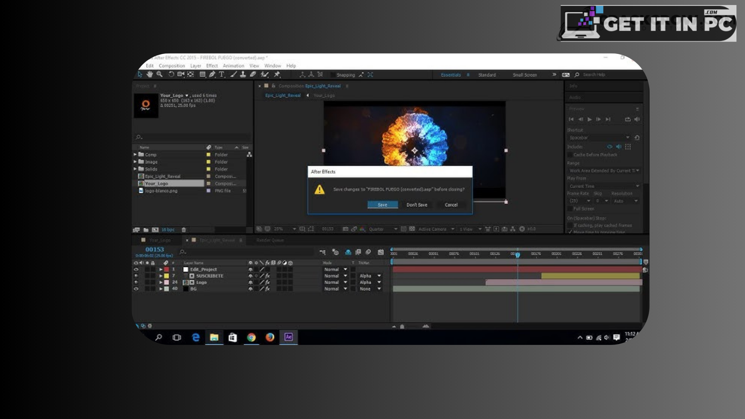Click the composition mini-flowchart icon in timeline
This screenshot has height=419, width=745.
tap(322, 252)
